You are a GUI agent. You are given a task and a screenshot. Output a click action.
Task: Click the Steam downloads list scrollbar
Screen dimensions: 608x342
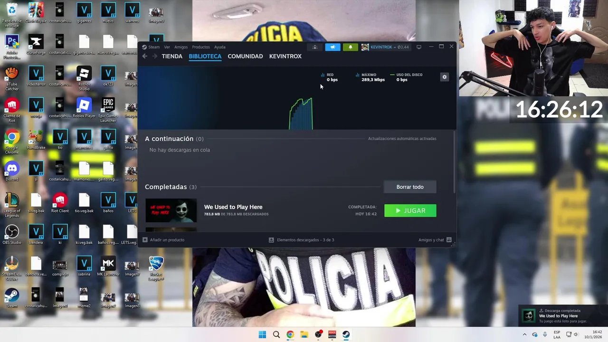pos(454,161)
